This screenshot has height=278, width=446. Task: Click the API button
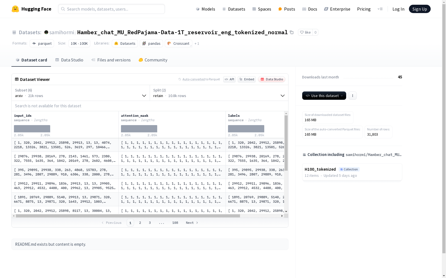click(229, 79)
